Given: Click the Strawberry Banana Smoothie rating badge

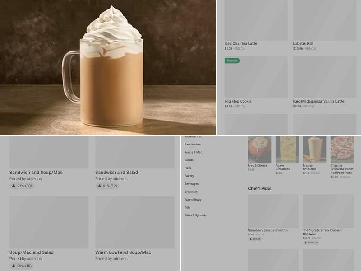Looking at the screenshot, I should coord(255,239).
